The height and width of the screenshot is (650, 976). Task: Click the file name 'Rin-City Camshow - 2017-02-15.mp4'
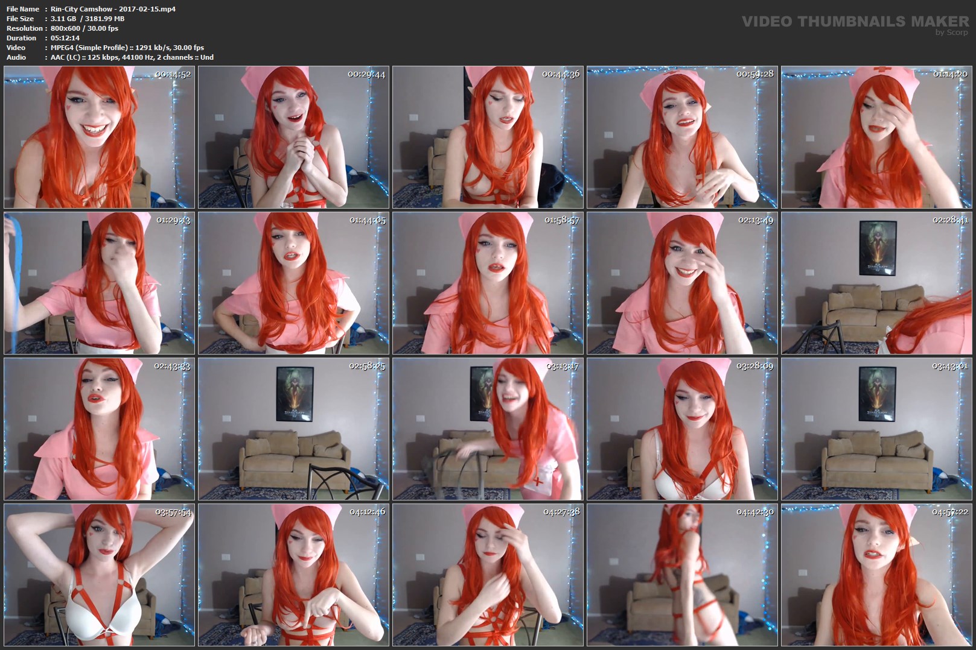[113, 9]
